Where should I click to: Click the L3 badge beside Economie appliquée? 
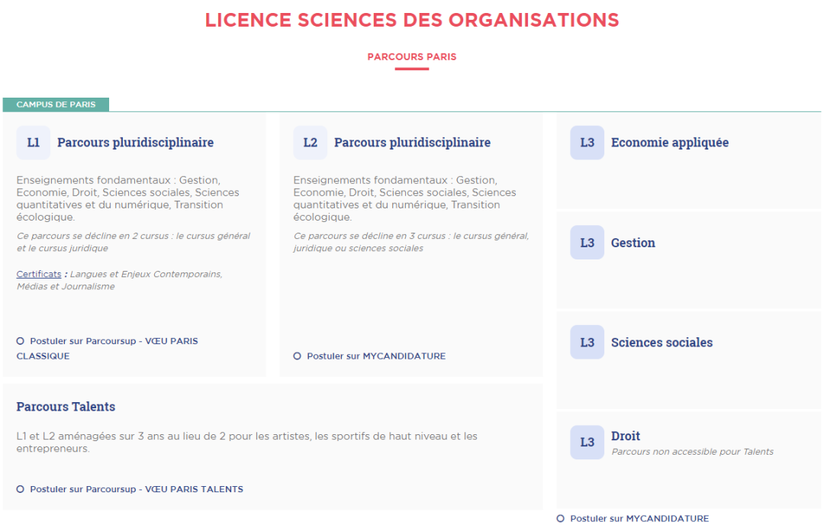[587, 143]
